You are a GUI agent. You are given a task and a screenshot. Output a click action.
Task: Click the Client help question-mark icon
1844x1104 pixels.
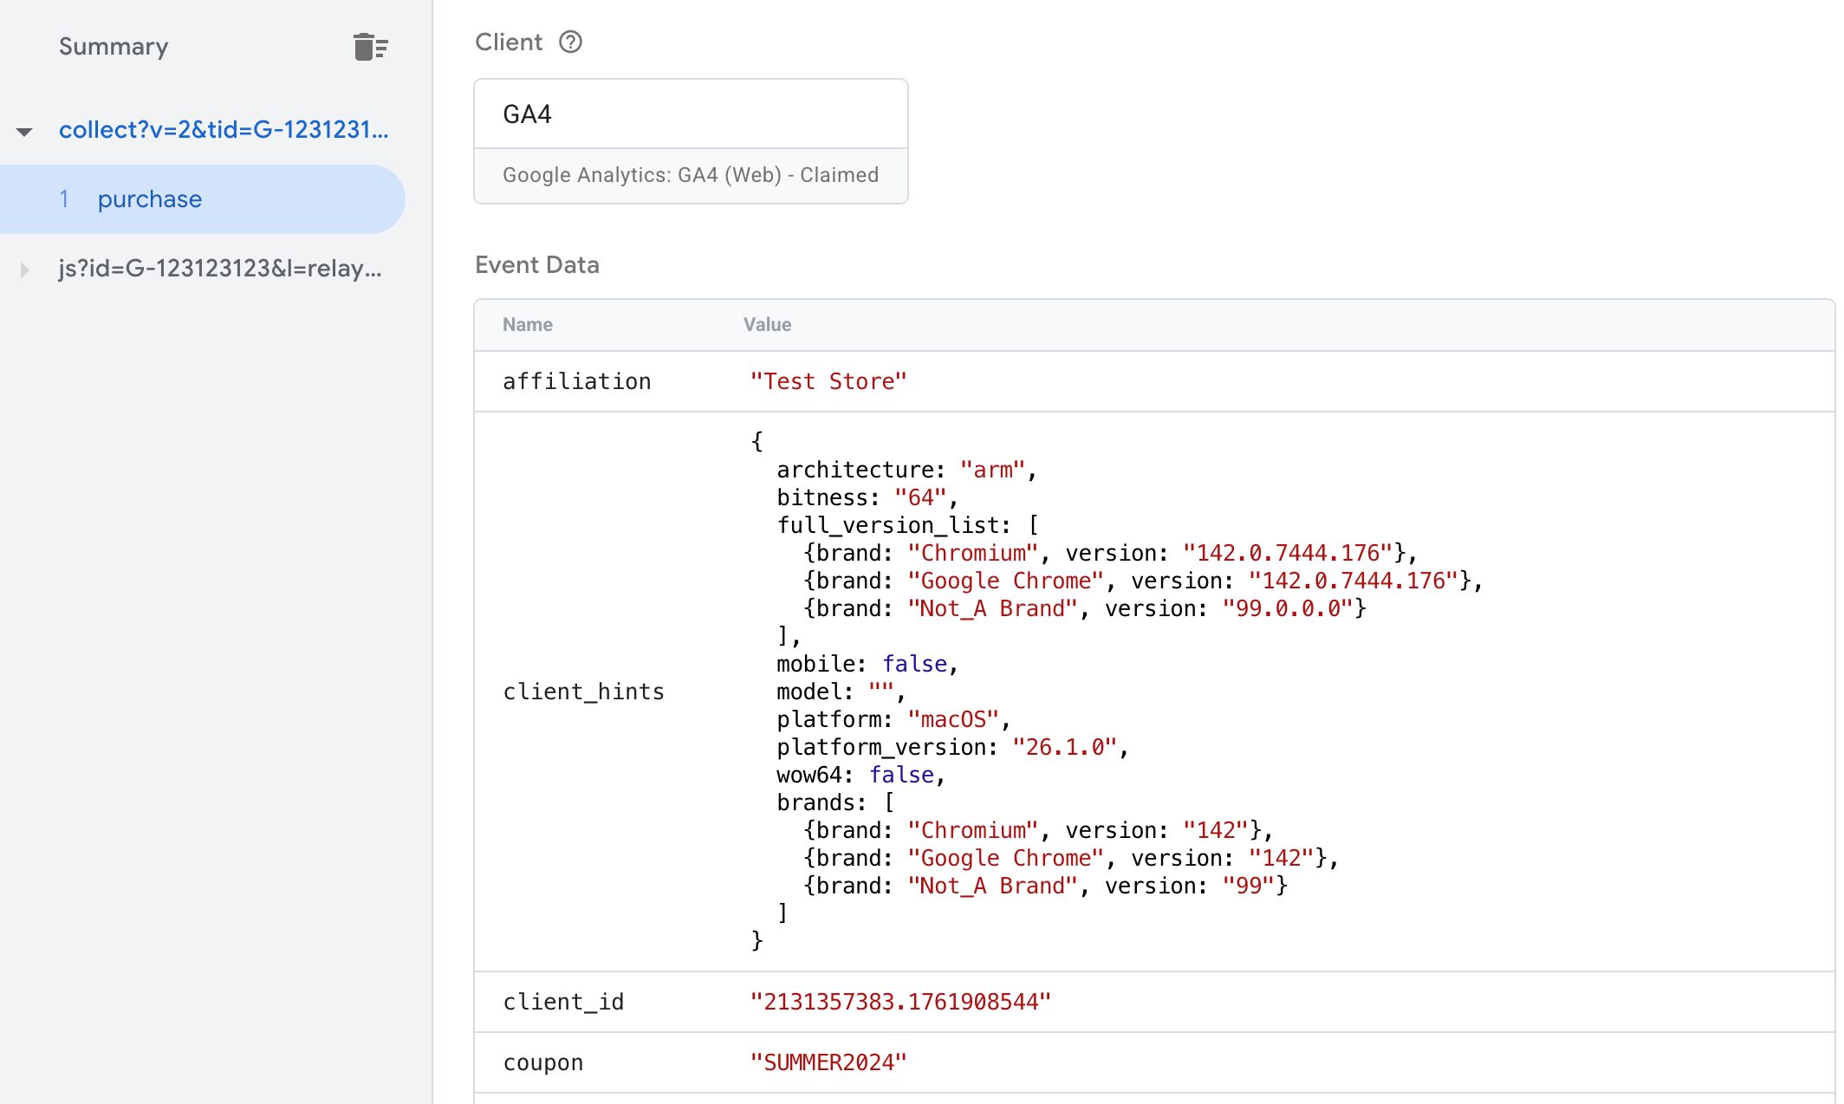pyautogui.click(x=570, y=42)
